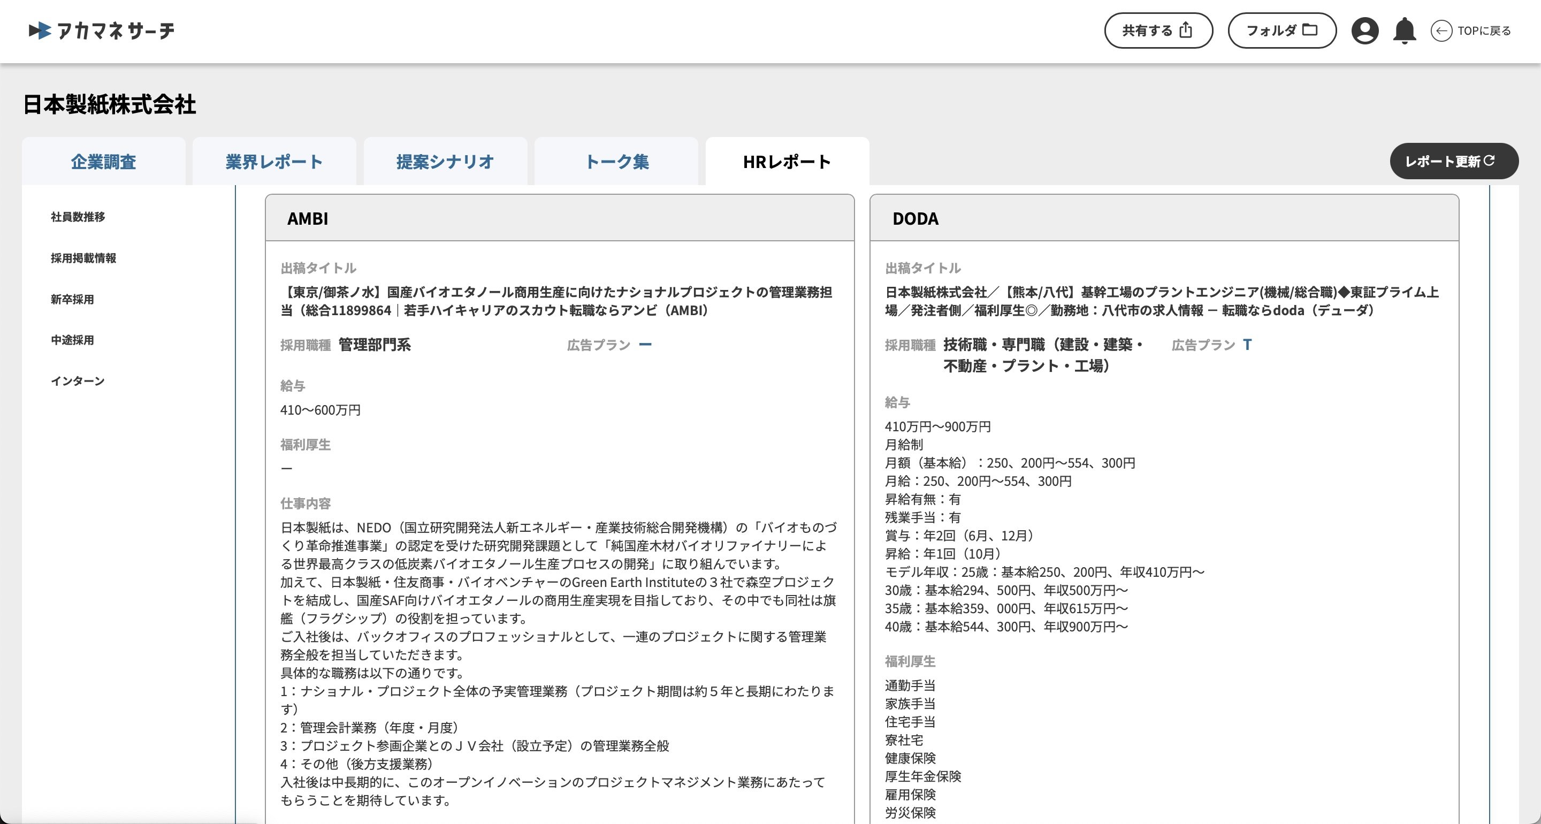The width and height of the screenshot is (1541, 824).
Task: Click the 仕事内容 label in AMBI
Action: [306, 503]
